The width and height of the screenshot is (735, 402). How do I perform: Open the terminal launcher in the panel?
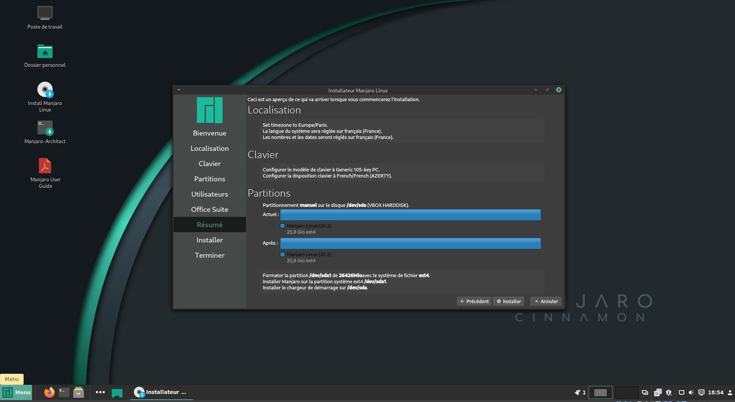64,392
